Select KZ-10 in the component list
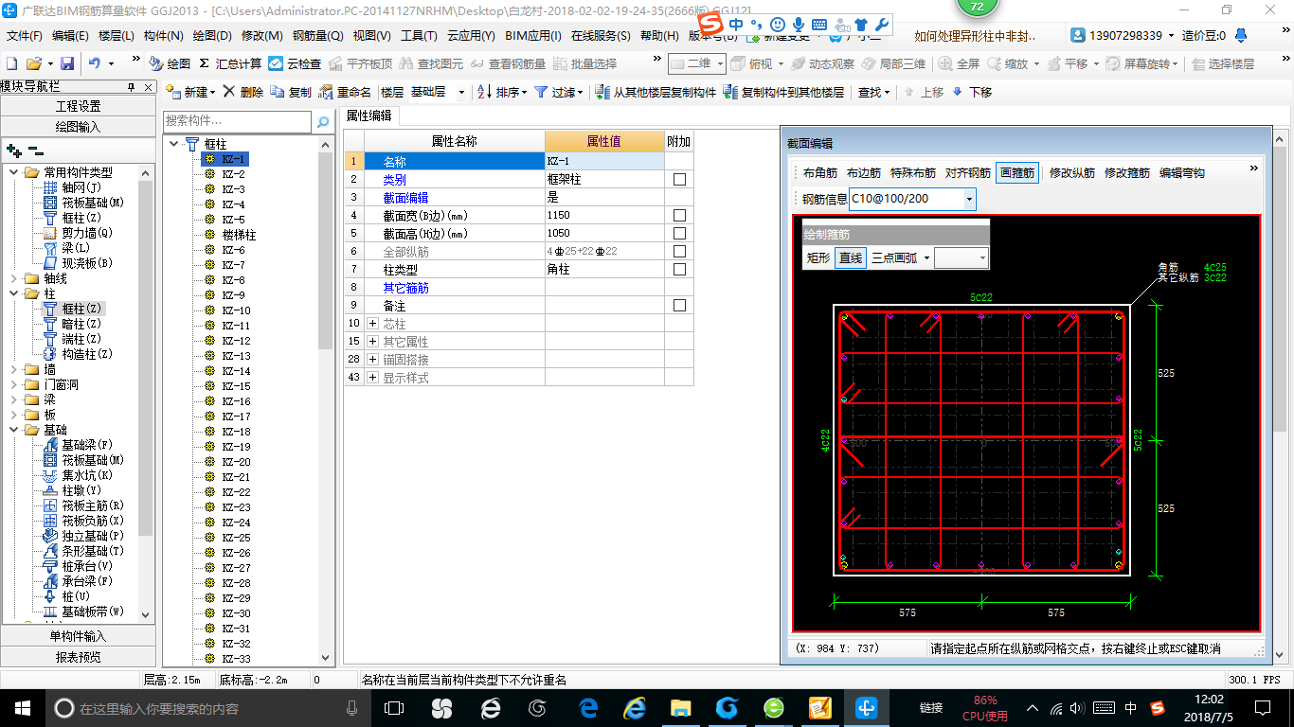Viewport: 1294px width, 727px height. 237,310
